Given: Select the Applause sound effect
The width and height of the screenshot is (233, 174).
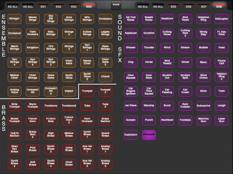Looking at the screenshot, I should pyautogui.click(x=131, y=33).
